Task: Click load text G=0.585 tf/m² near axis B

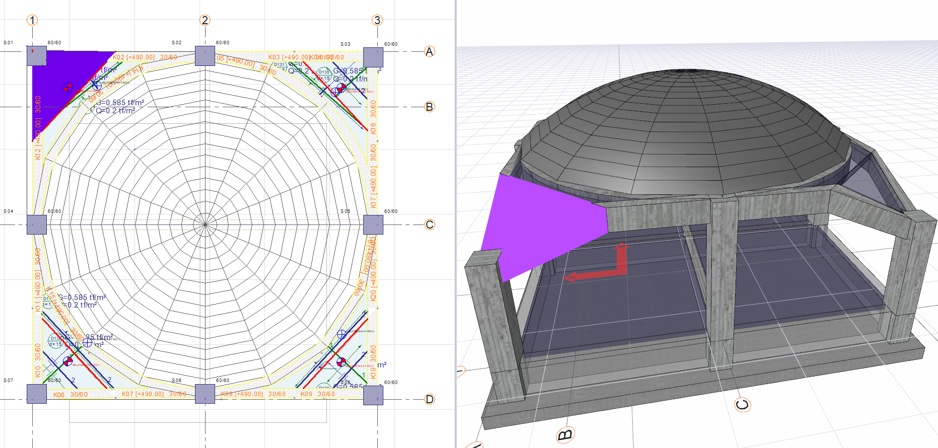Action: point(120,103)
